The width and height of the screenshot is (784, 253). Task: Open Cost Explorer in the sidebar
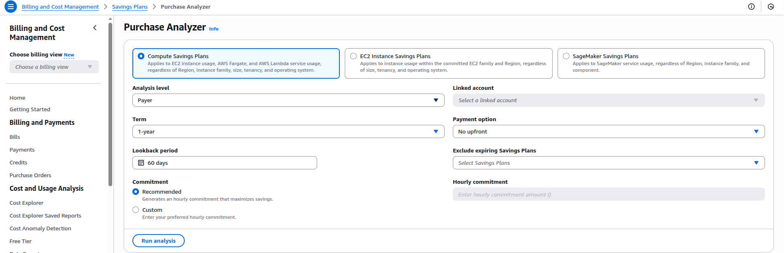26,203
